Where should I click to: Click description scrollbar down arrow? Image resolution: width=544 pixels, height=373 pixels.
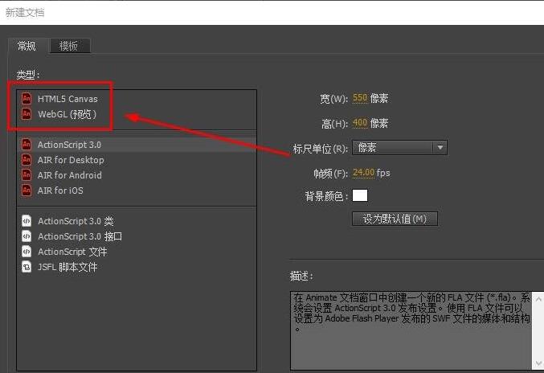point(538,363)
